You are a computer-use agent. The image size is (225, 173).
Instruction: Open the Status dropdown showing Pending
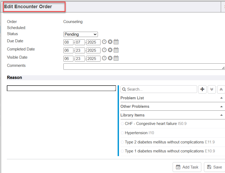tap(81, 34)
